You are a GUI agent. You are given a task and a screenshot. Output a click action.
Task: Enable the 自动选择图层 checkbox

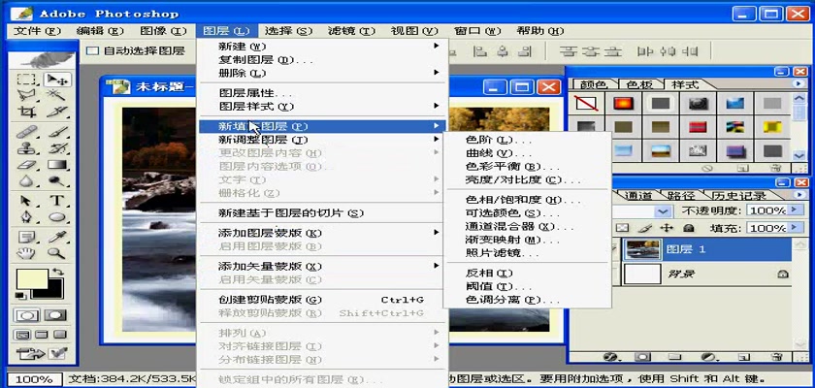click(x=92, y=50)
